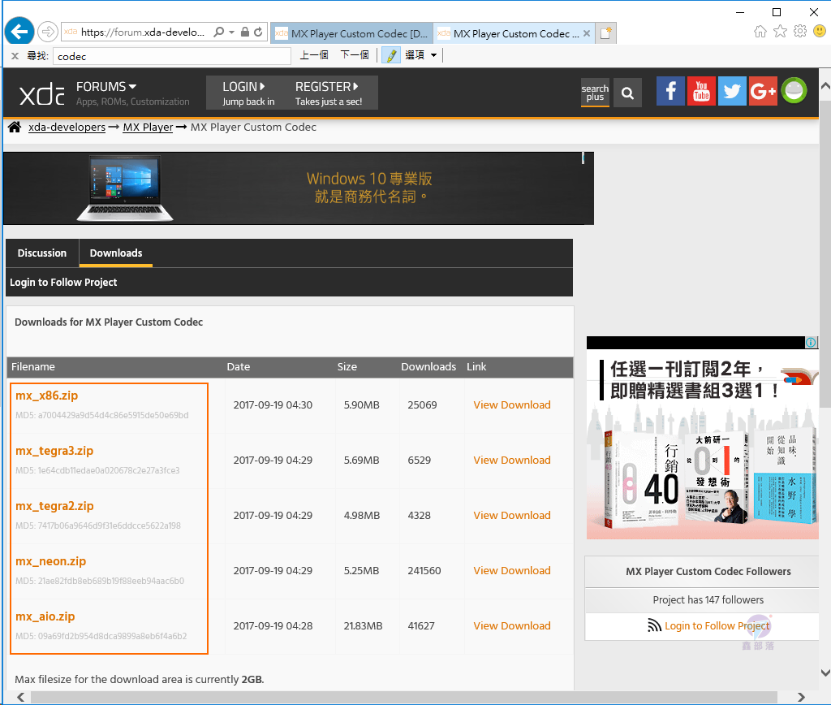Click horizontal scrollbar right arrow
Image resolution: width=831 pixels, height=705 pixels.
(801, 697)
